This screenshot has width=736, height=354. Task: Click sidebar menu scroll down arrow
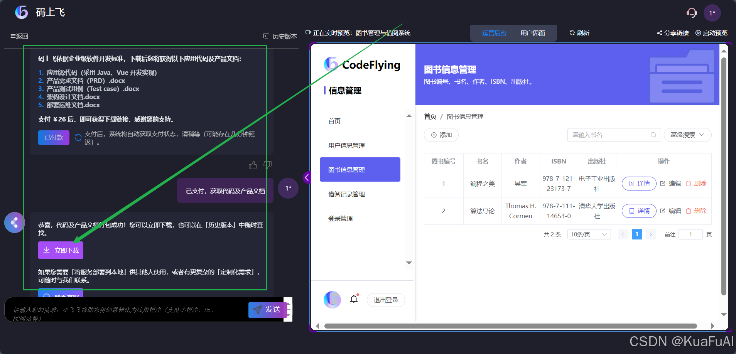pos(409,263)
